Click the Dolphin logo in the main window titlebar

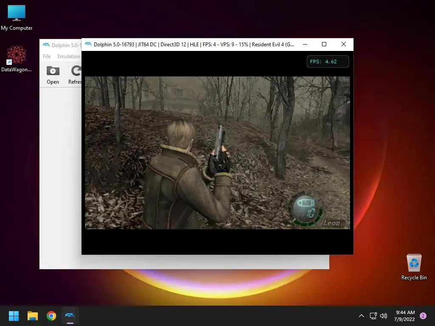coord(46,45)
